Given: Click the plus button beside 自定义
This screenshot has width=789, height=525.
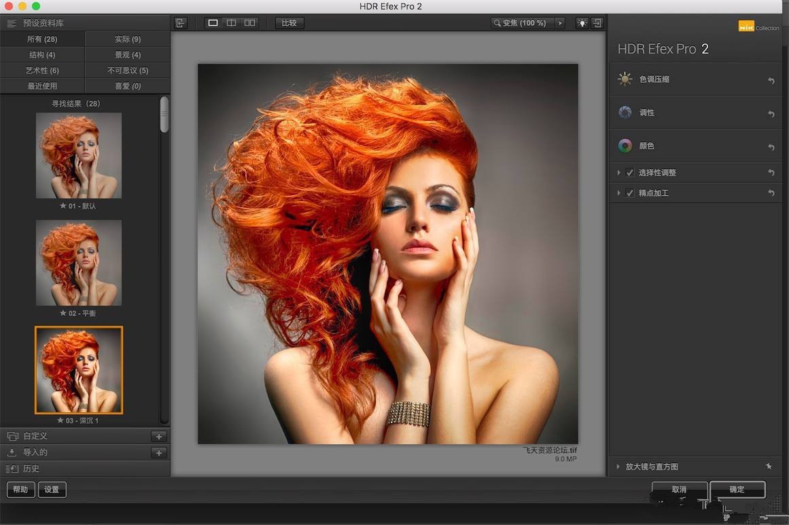Looking at the screenshot, I should tap(159, 437).
